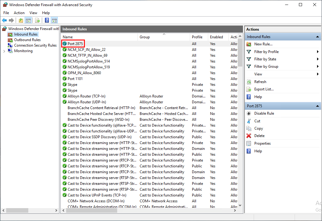Click the Copy icon in the Actions pane
This screenshot has width=322, height=221.
coord(249,128)
